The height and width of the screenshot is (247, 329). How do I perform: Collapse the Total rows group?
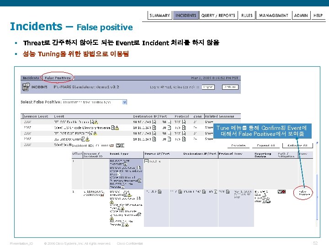pos(147,161)
